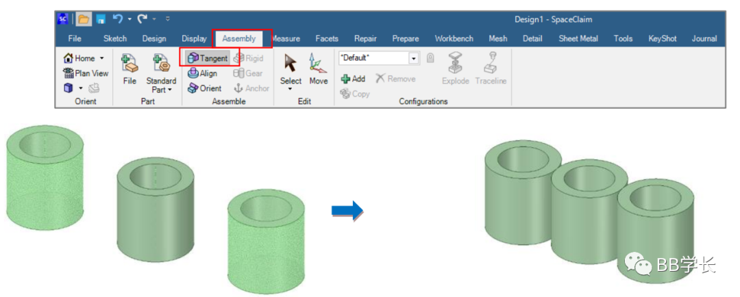The height and width of the screenshot is (297, 740).
Task: Expand the cube view orientation dropdown
Action: click(x=81, y=89)
